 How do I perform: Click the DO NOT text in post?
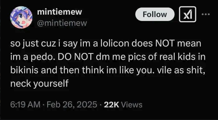pos(76,57)
